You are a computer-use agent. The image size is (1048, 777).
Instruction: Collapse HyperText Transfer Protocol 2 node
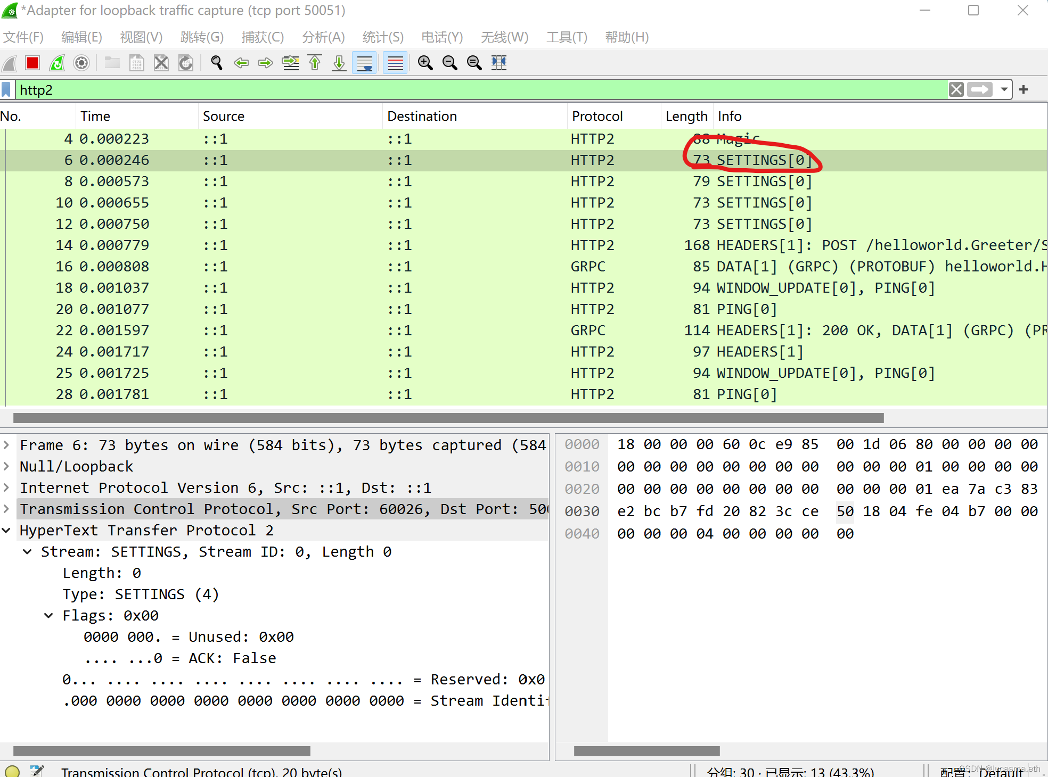(7, 530)
